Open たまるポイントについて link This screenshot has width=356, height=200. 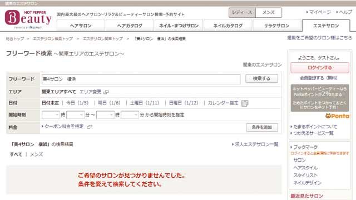[315, 127]
